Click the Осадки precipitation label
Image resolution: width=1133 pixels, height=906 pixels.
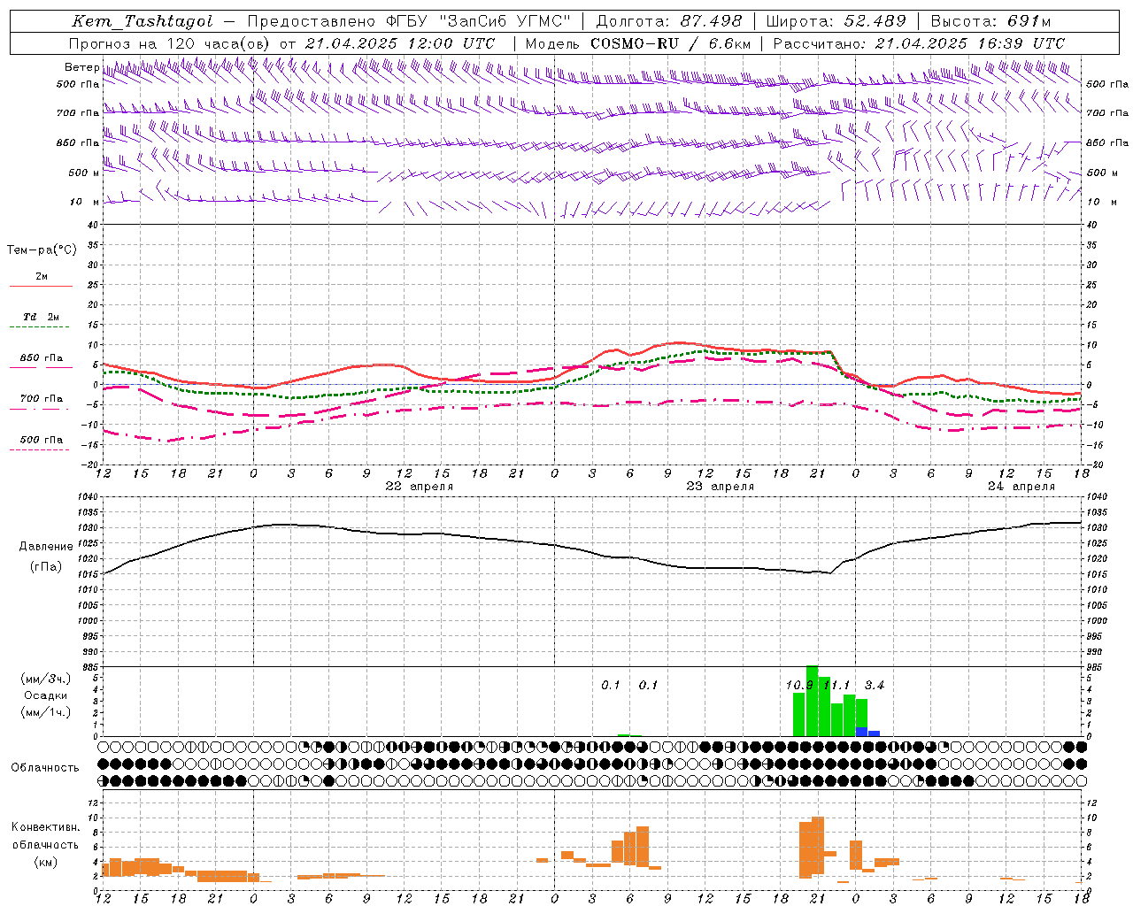click(x=45, y=695)
